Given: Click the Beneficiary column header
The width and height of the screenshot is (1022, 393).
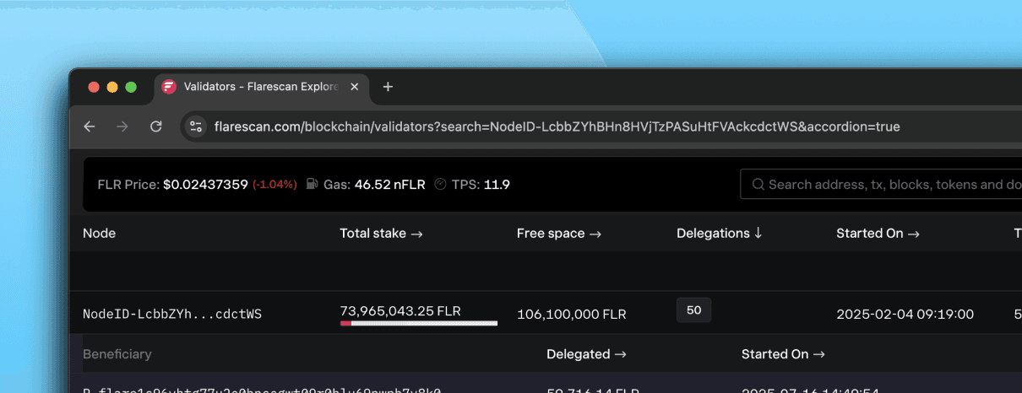Looking at the screenshot, I should [117, 354].
